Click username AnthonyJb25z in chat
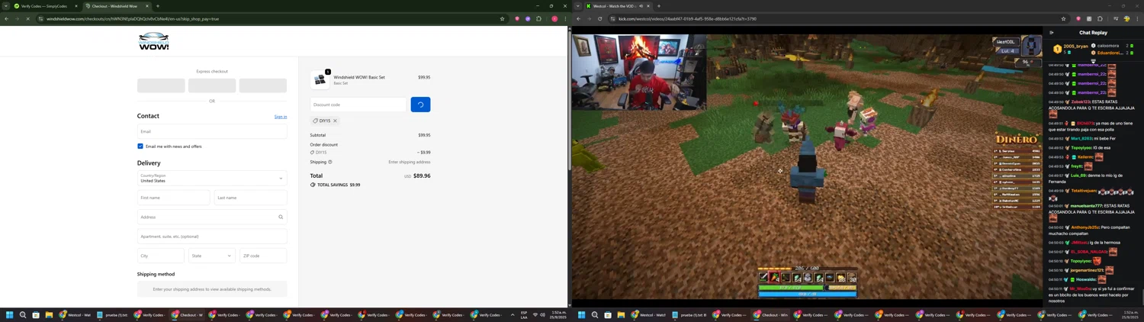Screen dimensions: 1144x322 point(1085,227)
